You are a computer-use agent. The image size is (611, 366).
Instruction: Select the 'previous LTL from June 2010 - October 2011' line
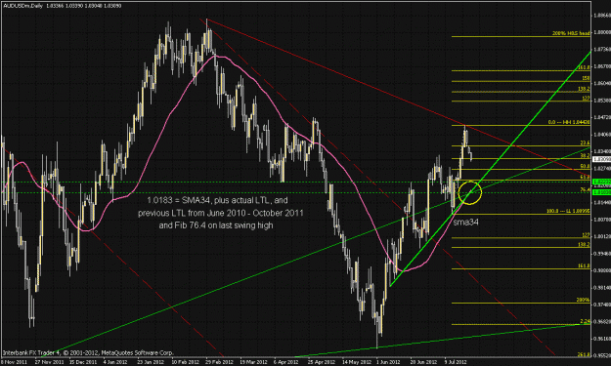[221, 213]
